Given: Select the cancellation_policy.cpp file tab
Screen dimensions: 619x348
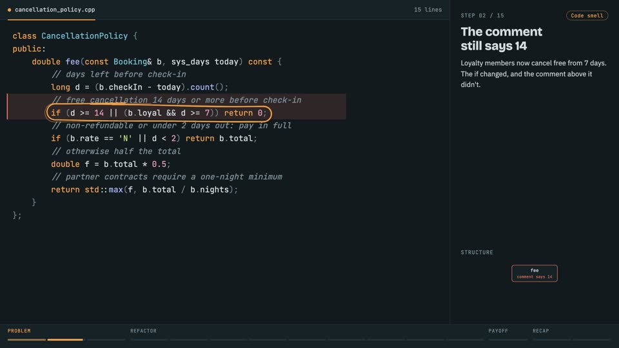Looking at the screenshot, I should (52, 10).
